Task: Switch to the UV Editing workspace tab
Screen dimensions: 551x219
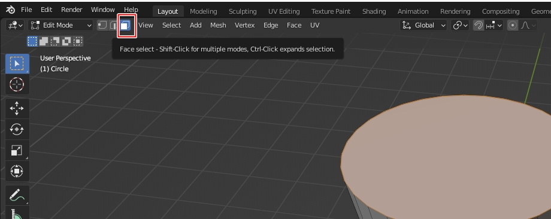Action: pos(284,11)
